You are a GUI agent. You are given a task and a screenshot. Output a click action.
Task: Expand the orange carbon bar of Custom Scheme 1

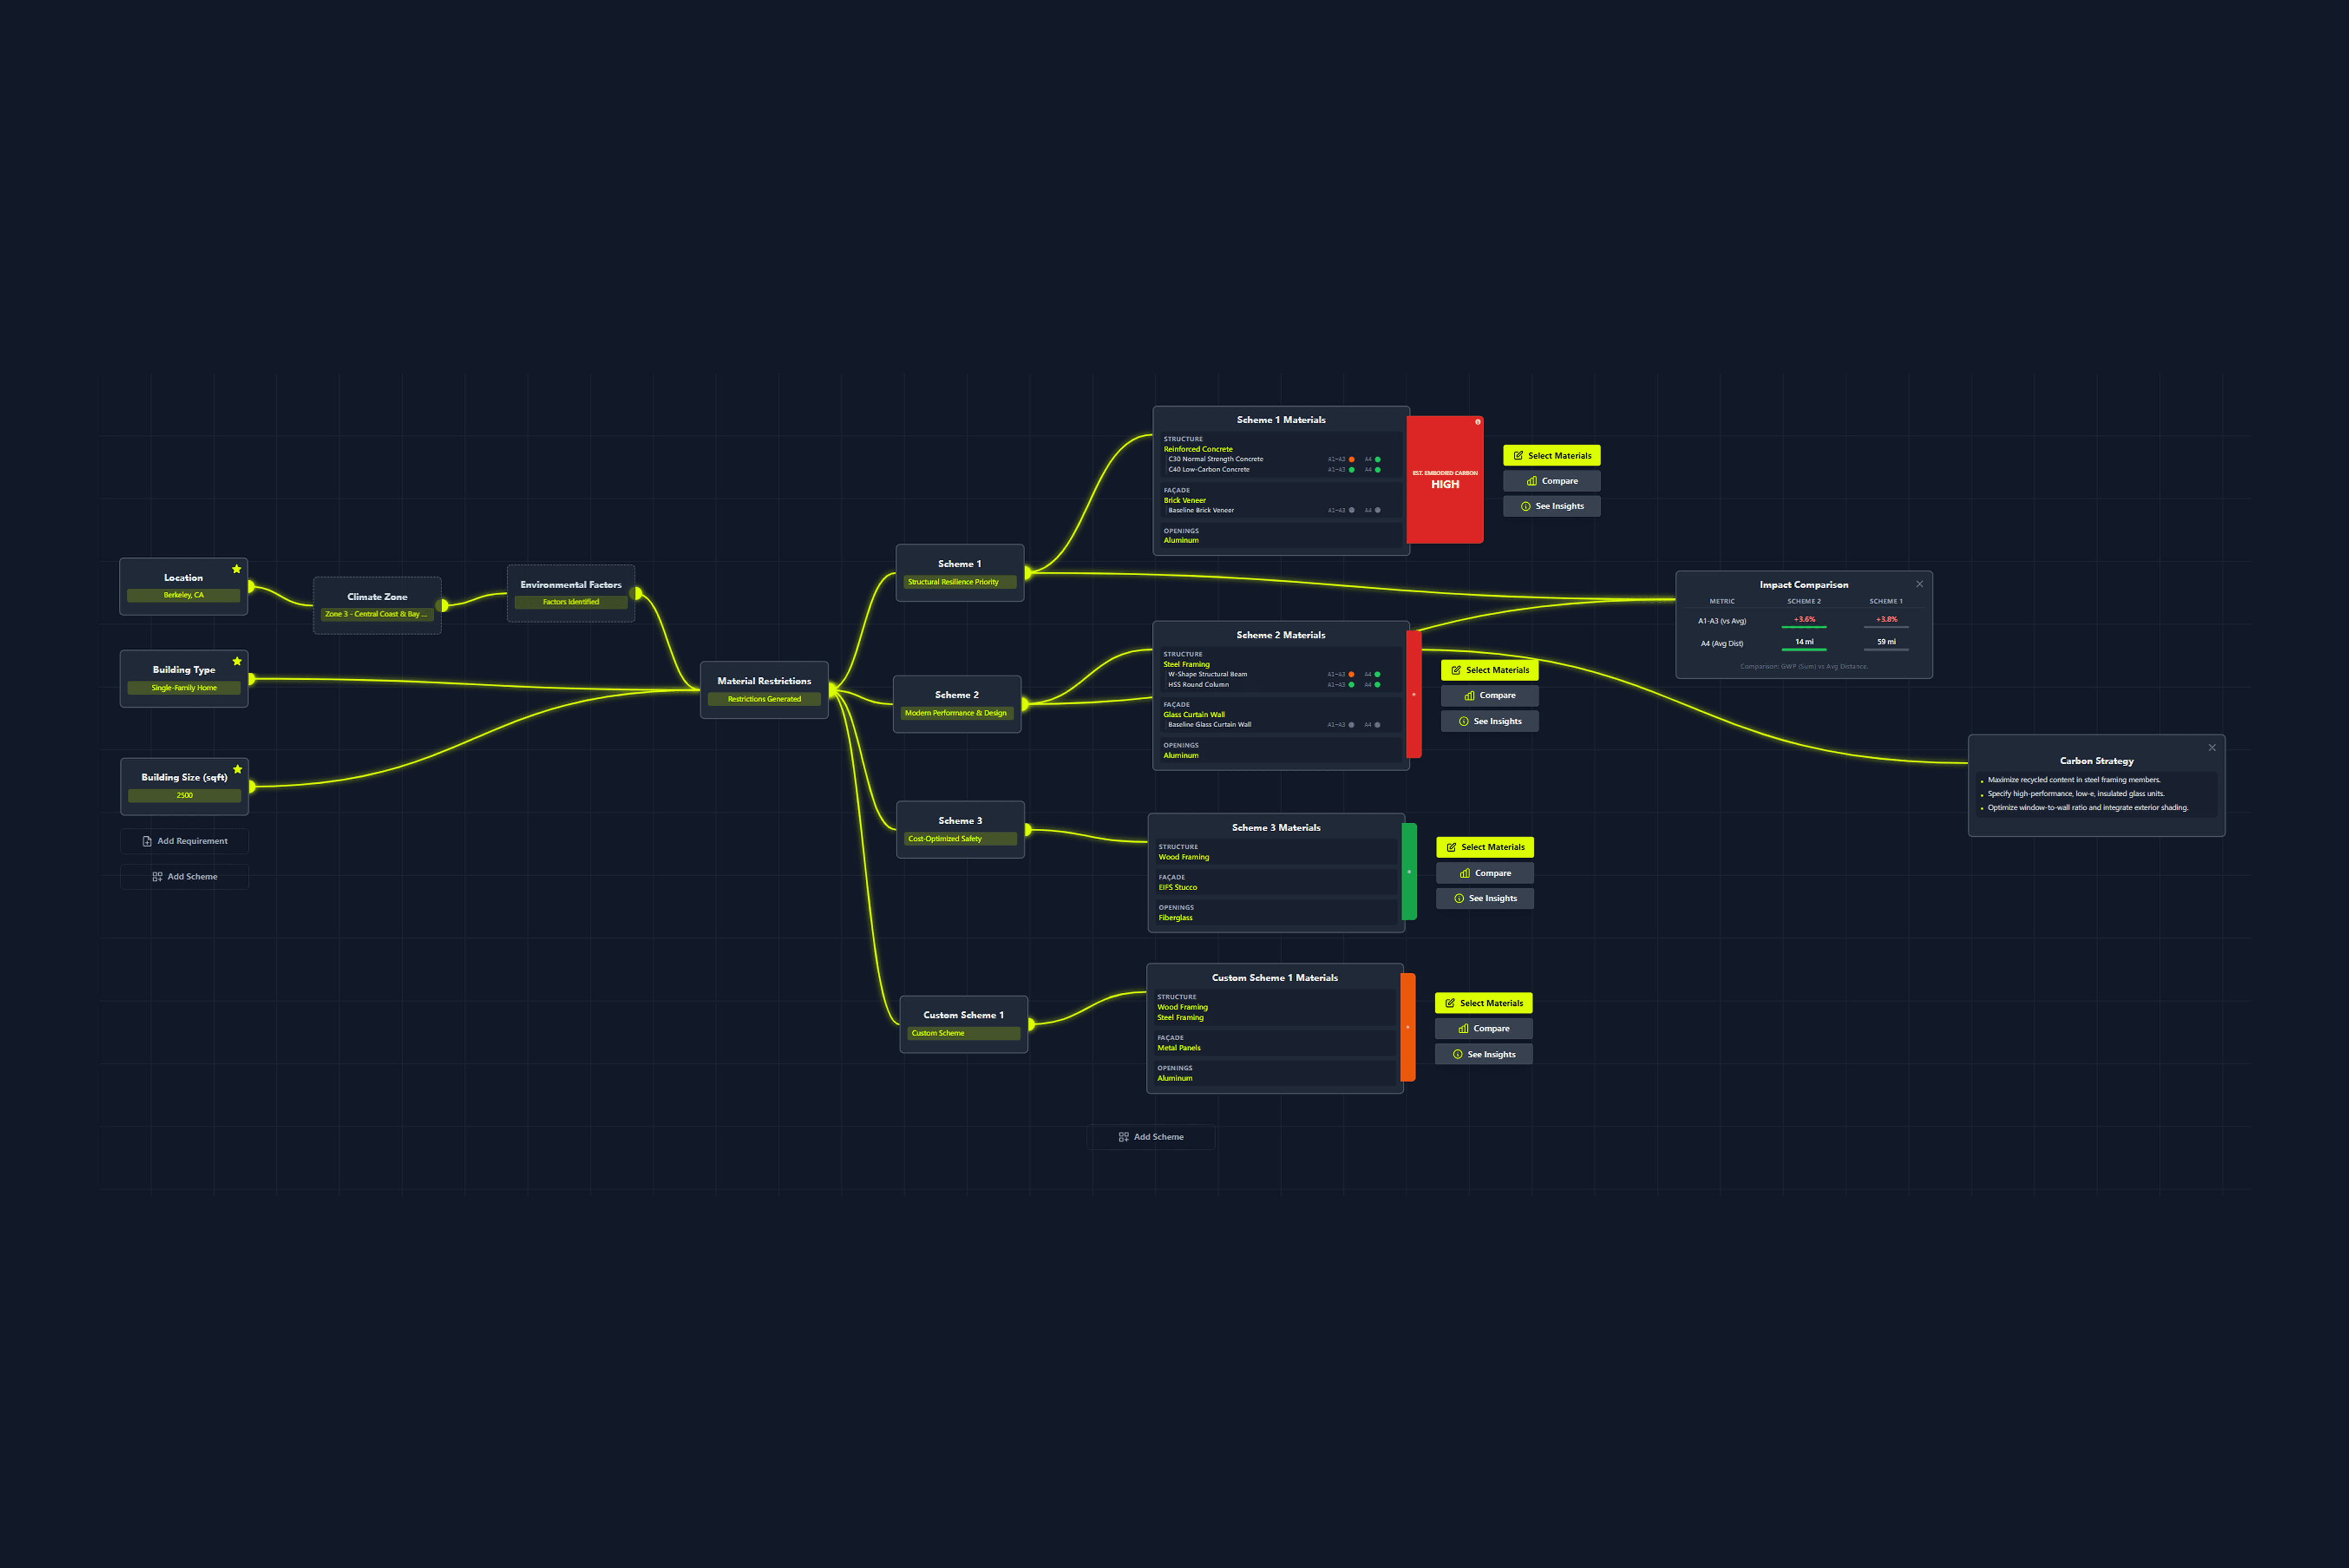click(x=1407, y=1027)
